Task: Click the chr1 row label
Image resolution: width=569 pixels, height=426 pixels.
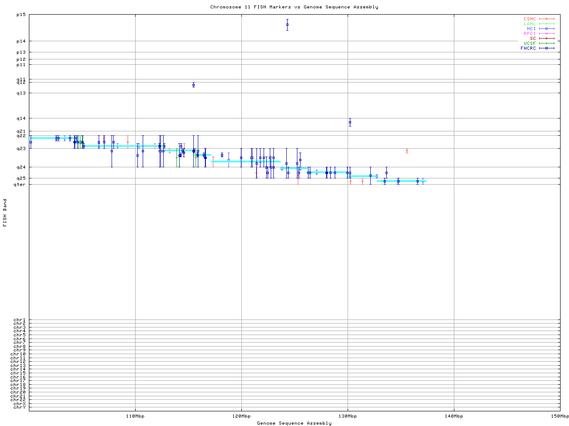Action: click(x=20, y=320)
